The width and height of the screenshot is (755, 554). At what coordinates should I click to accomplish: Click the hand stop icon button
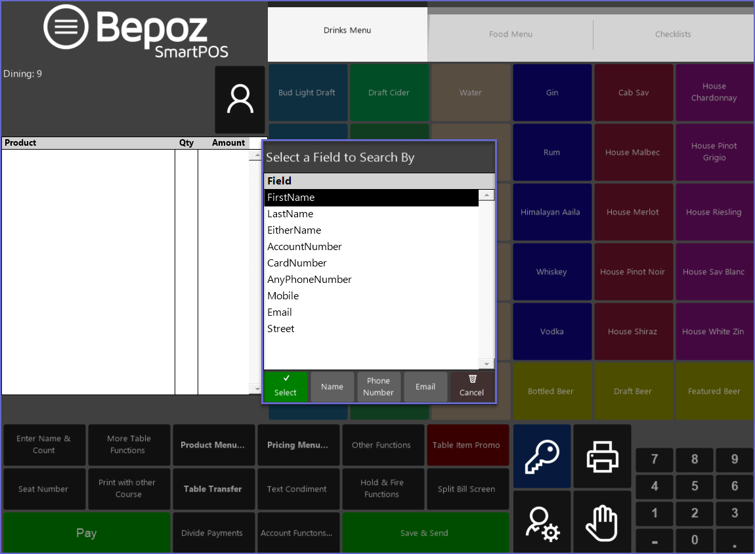tap(602, 523)
